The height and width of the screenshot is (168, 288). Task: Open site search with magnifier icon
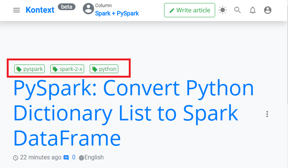pyautogui.click(x=237, y=10)
